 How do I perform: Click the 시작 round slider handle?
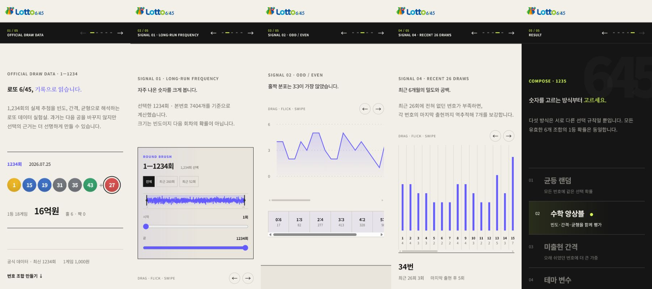click(146, 227)
